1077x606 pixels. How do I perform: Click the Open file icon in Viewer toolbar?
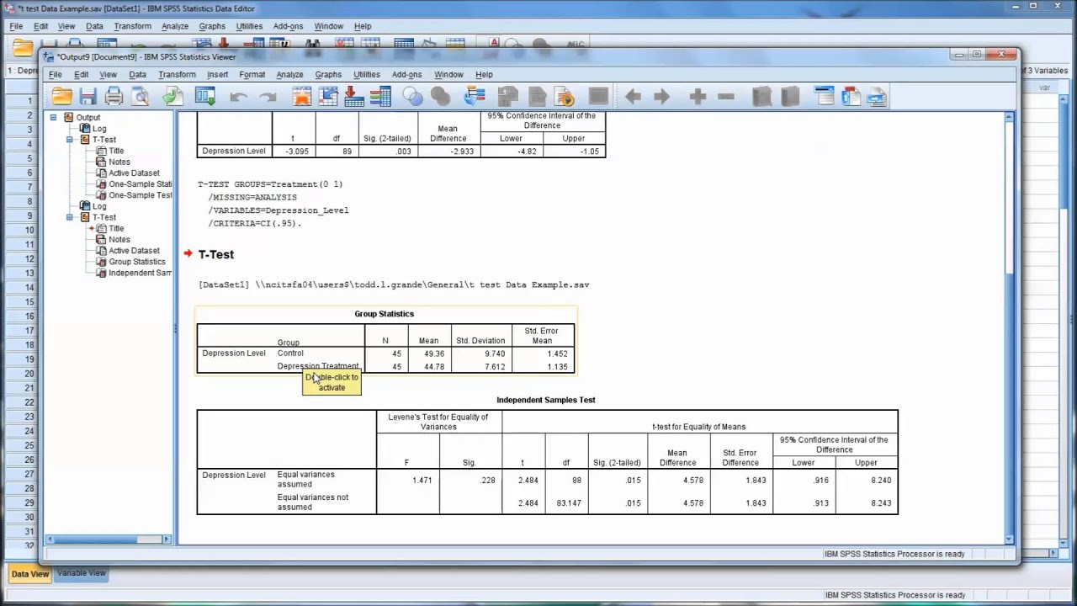pyautogui.click(x=61, y=97)
